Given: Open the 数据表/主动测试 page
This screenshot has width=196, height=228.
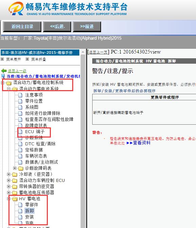Looking at the screenshot, I should (x=41, y=162).
